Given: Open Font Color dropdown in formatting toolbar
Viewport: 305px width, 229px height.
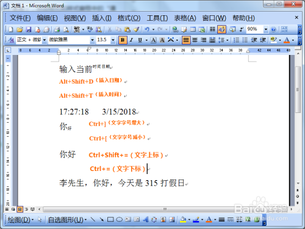Looking at the screenshot, I should (x=293, y=40).
